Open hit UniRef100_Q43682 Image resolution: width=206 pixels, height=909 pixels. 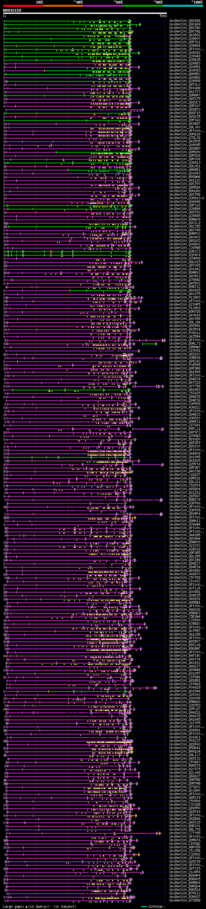(185, 35)
